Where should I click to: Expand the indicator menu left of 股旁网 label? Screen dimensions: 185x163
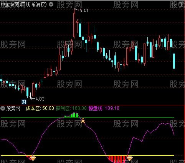(3, 109)
